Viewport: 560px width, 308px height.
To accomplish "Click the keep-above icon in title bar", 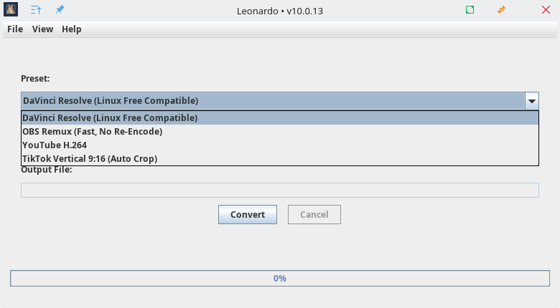I will click(x=36, y=11).
